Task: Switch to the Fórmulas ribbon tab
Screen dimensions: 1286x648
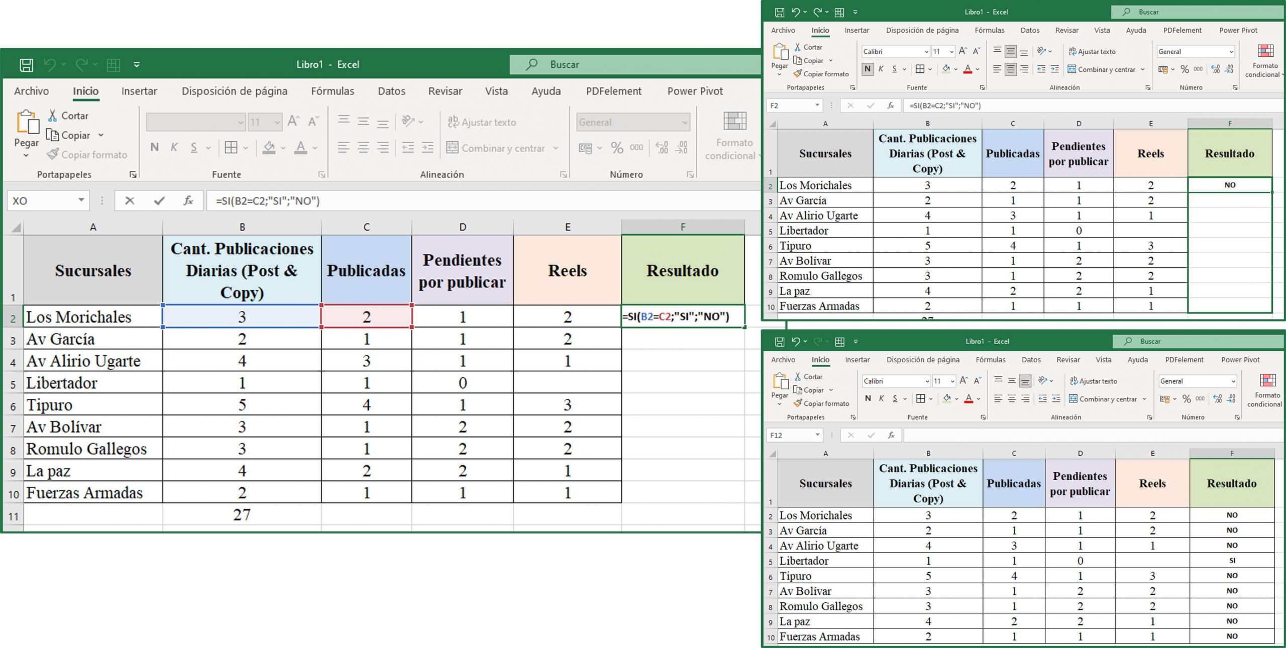Action: (332, 91)
